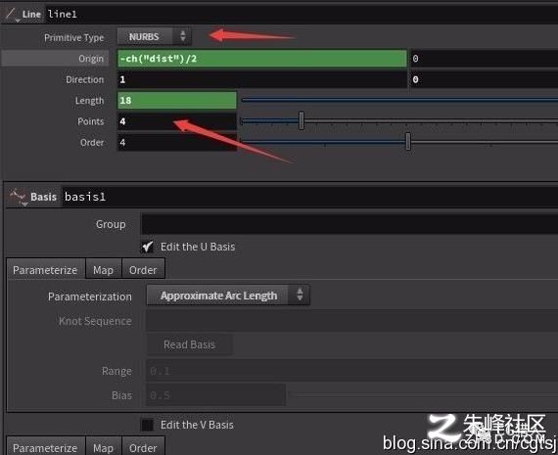Click the Points value field
The width and height of the screenshot is (558, 455).
tap(177, 121)
